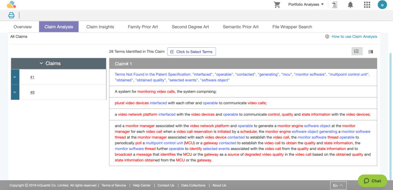This screenshot has height=190, width=393.
Task: Click the colorful app logo
Action: [x=11, y=4]
